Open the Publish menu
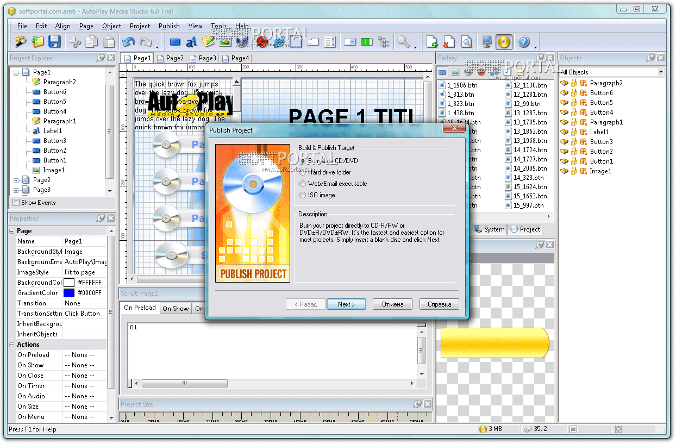The image size is (676, 444). 169,26
